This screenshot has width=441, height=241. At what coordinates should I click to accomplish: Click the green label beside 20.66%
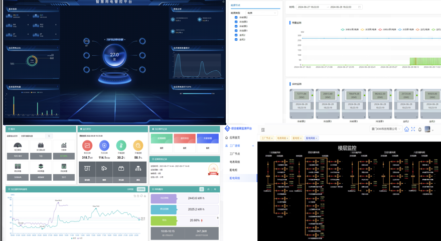pyautogui.click(x=164, y=221)
